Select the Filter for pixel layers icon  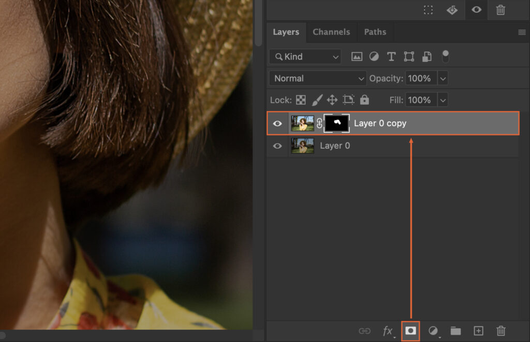tap(357, 56)
